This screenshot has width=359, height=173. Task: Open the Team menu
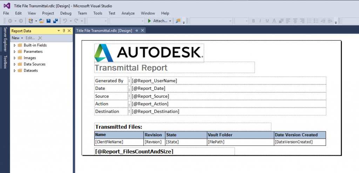tap(82, 13)
